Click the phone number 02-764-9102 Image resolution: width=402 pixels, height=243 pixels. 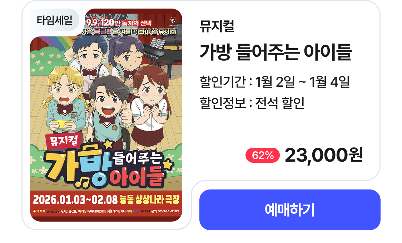coord(168,211)
